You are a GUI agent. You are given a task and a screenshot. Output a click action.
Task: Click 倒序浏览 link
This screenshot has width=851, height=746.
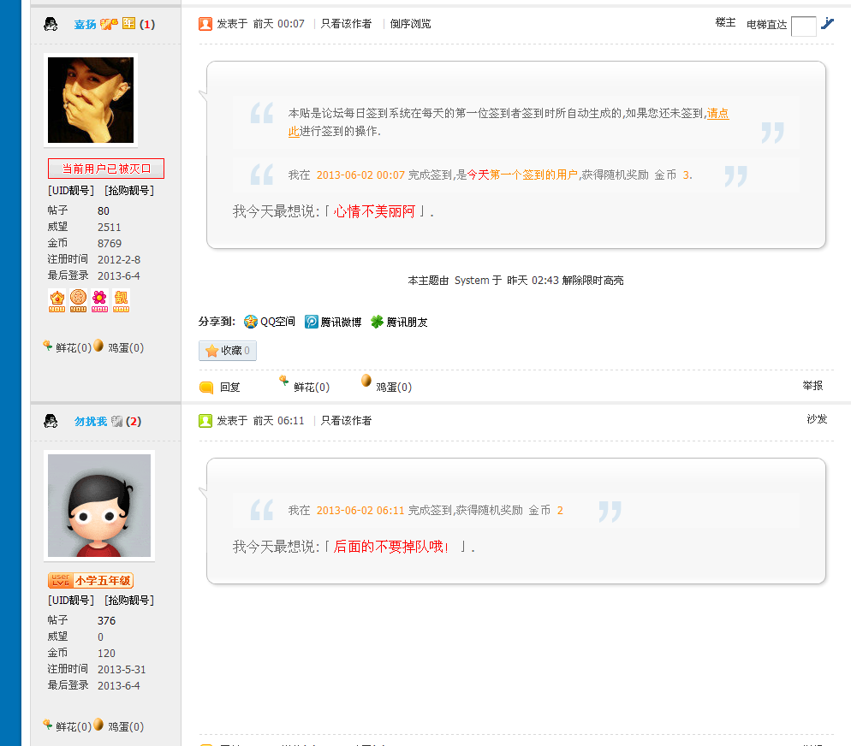click(x=410, y=24)
